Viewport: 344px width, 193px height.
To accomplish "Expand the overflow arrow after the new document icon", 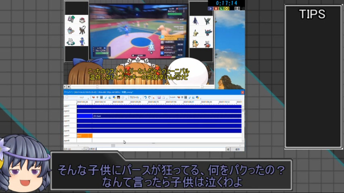I will tap(167, 98).
